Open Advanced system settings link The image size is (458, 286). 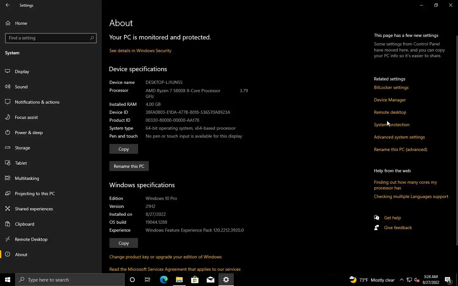click(399, 137)
